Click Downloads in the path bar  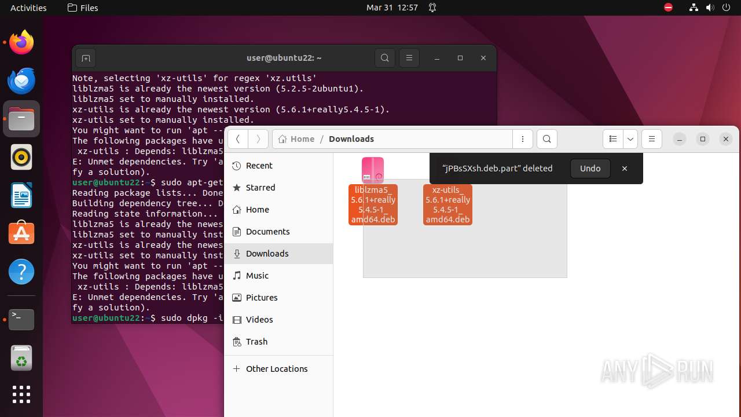click(351, 139)
